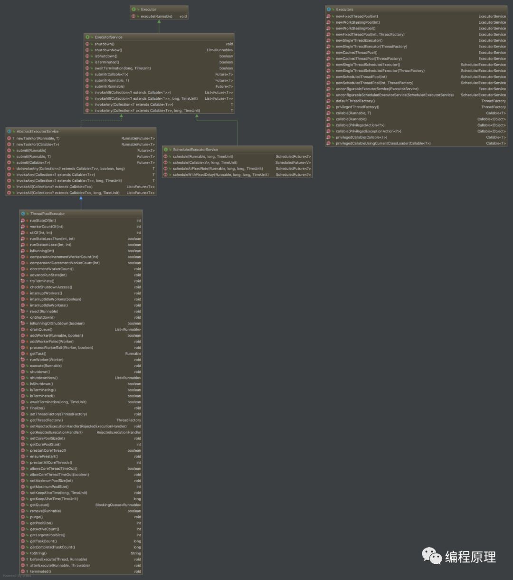Viewport: 513px width, 580px height.
Task: Click prestartAllCoreThreads() row
Action: click(x=81, y=463)
